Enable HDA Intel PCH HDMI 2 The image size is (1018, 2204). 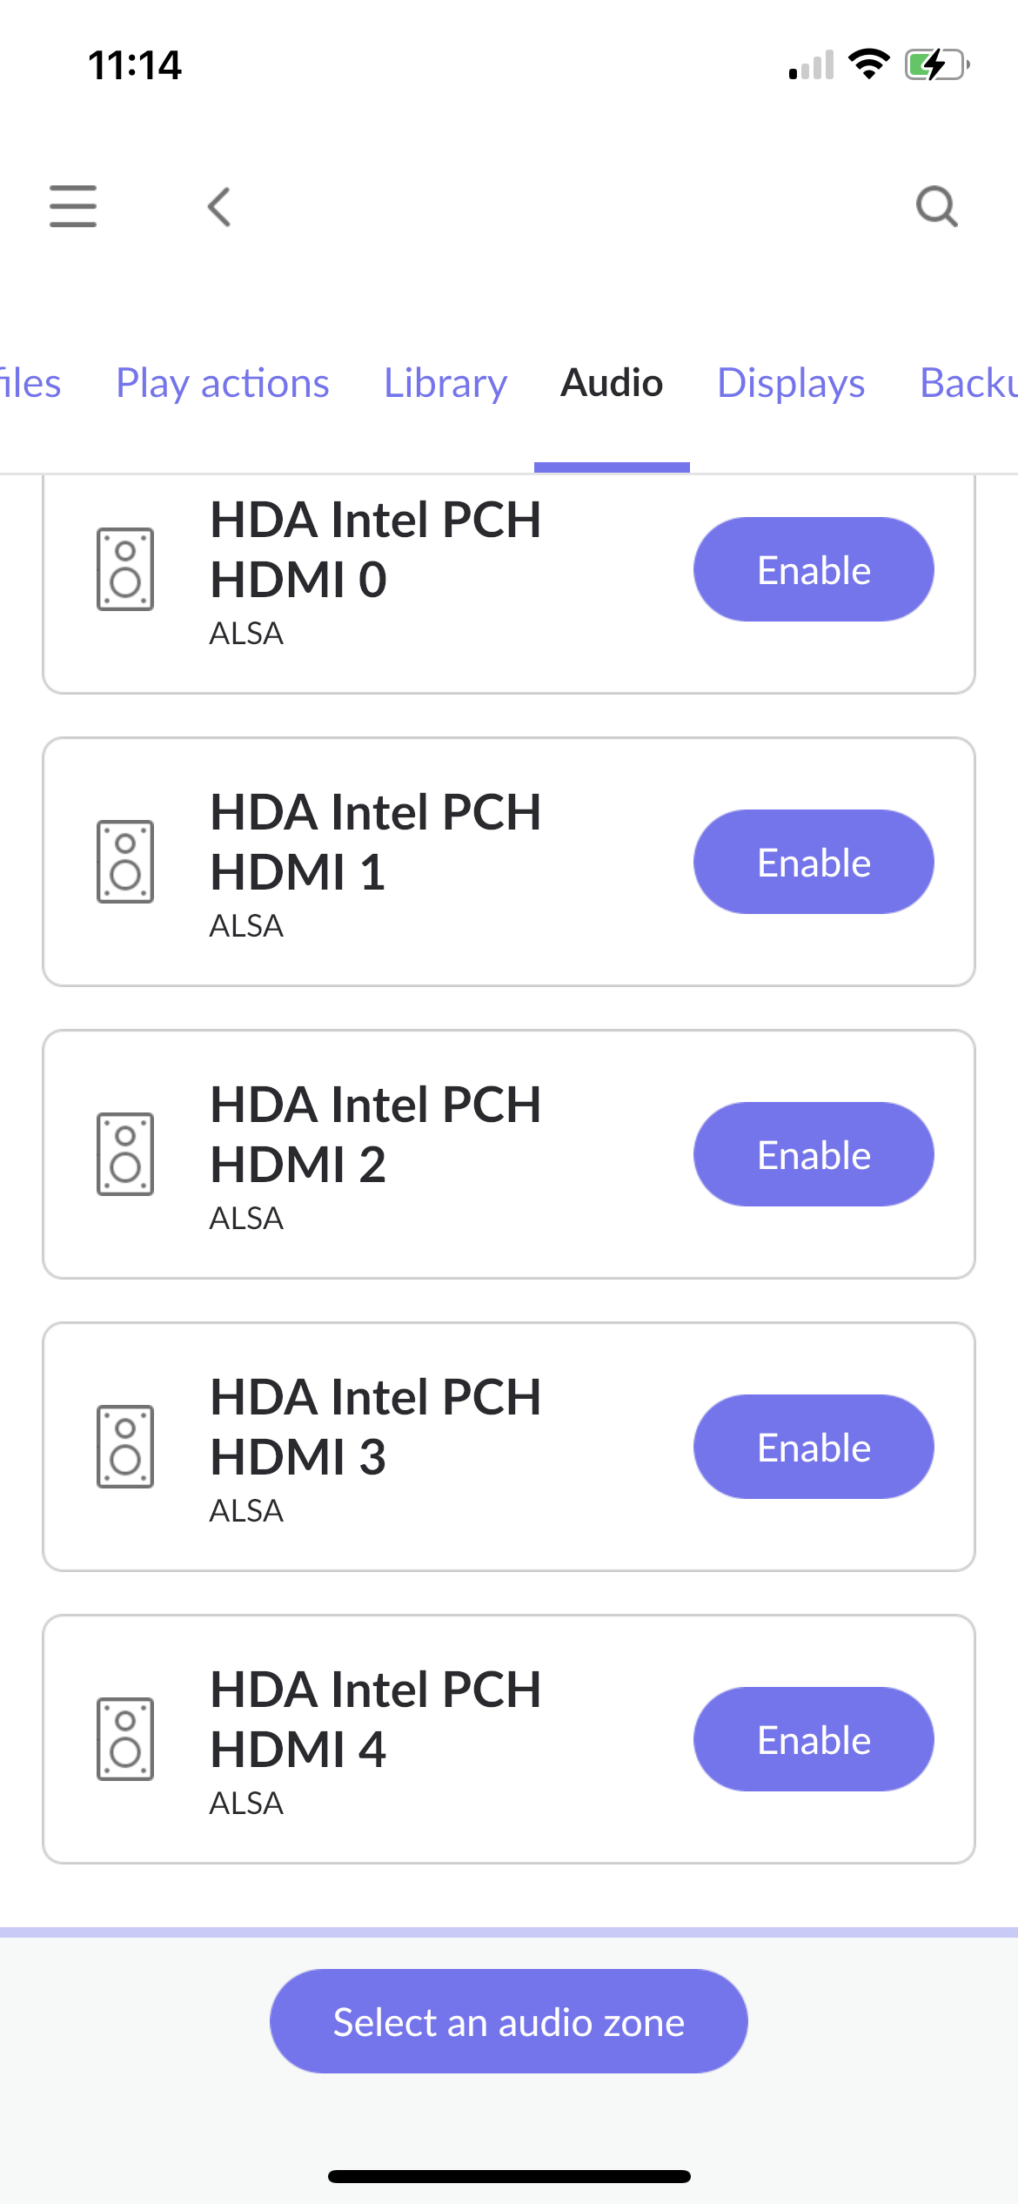[814, 1155]
